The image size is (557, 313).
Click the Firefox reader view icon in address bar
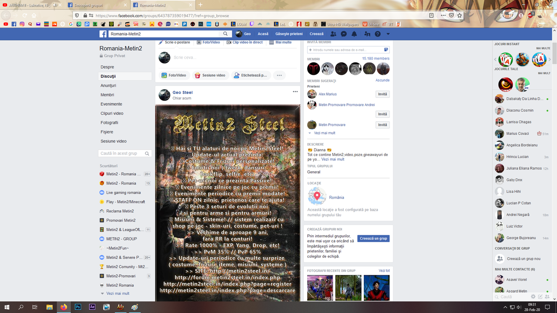click(431, 15)
